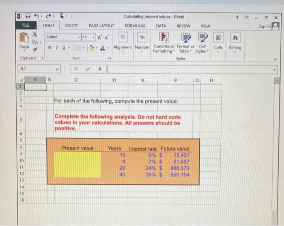Image resolution: width=284 pixels, height=226 pixels.
Task: Switch to the HOME tab
Action: coord(49,26)
